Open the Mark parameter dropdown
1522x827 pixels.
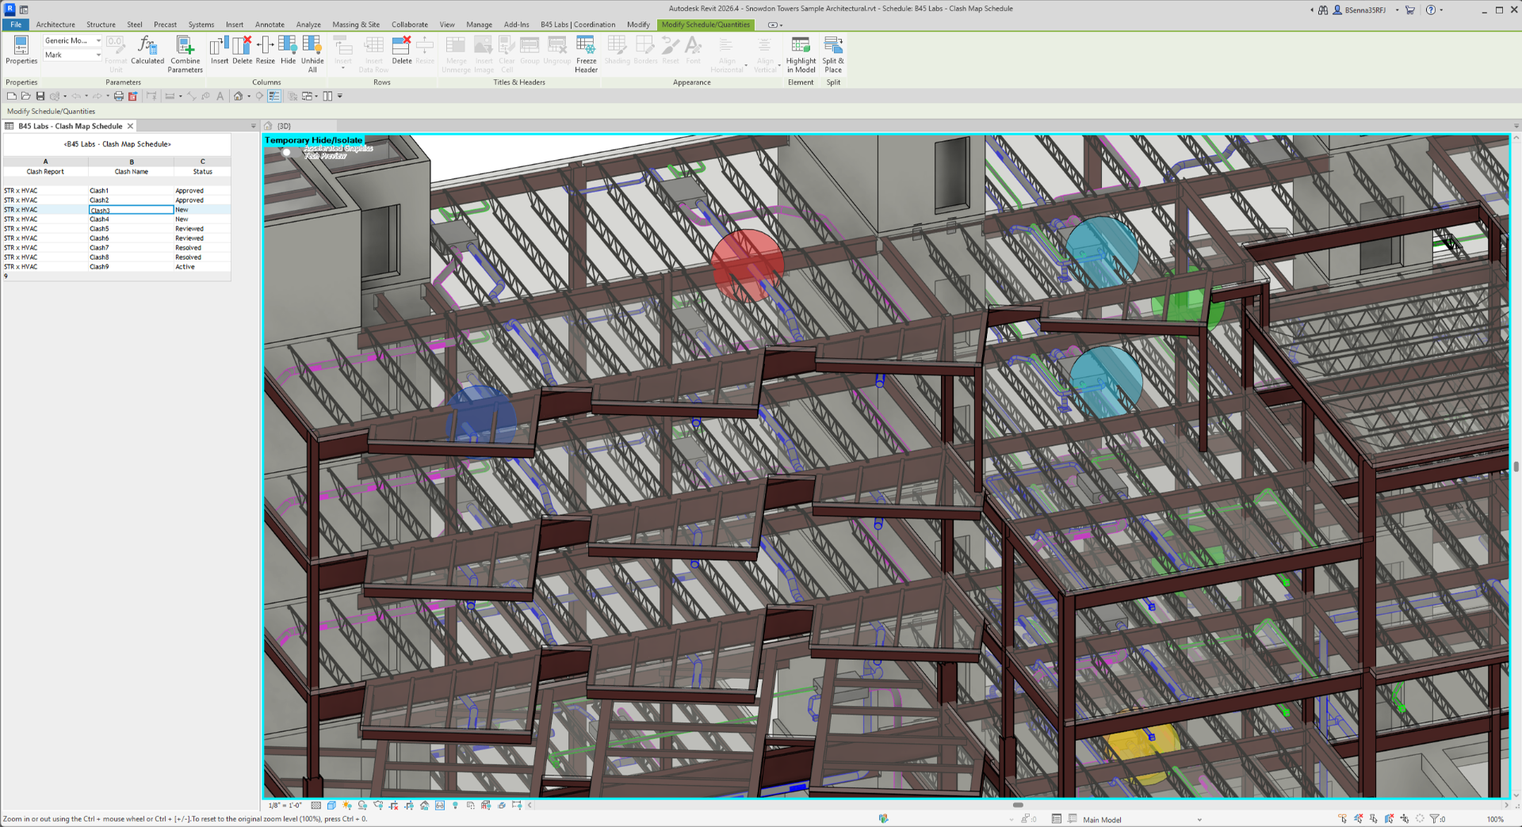pos(73,55)
